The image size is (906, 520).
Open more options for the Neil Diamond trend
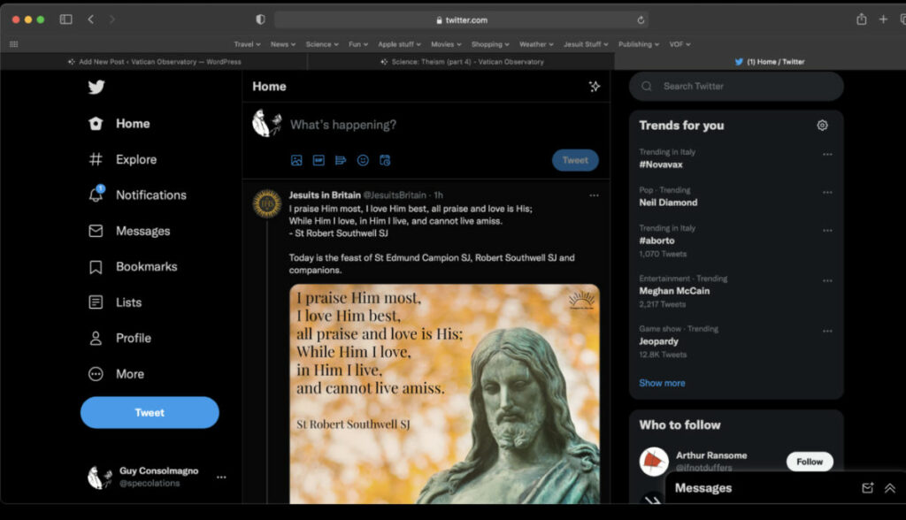[827, 193]
